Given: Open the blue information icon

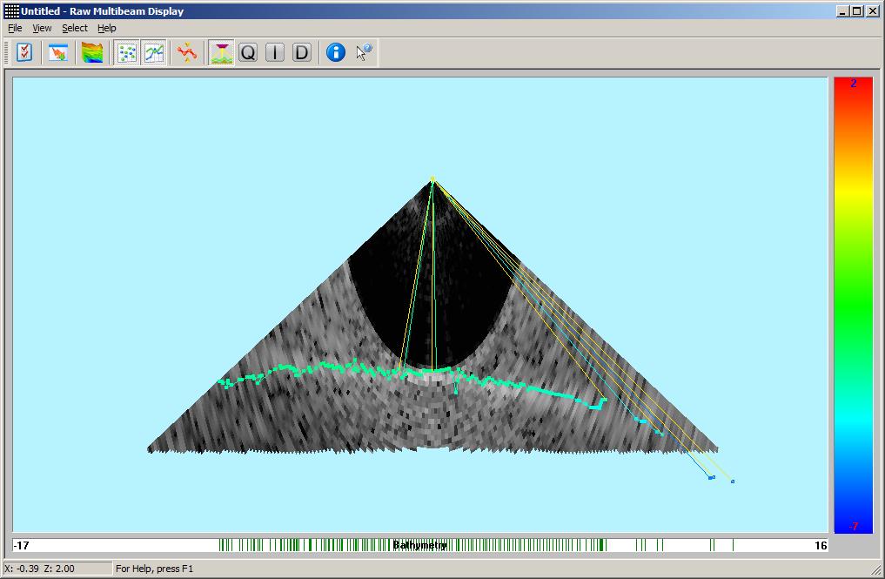Looking at the screenshot, I should [336, 53].
